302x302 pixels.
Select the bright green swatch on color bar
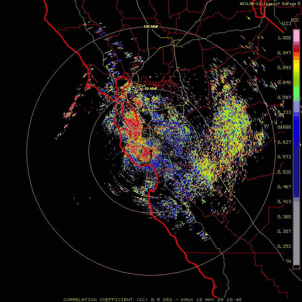(x=296, y=92)
